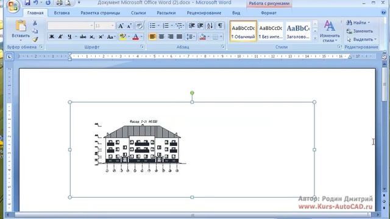Viewport: 390px width, 219px height.
Task: Apply the Заголовок heading style
Action: coord(298,31)
